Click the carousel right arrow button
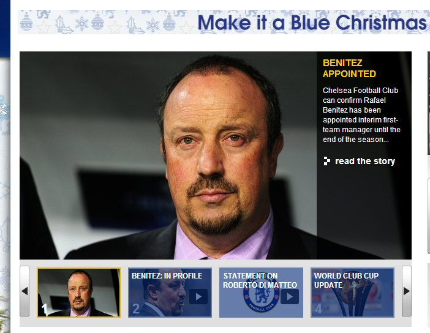 point(406,291)
